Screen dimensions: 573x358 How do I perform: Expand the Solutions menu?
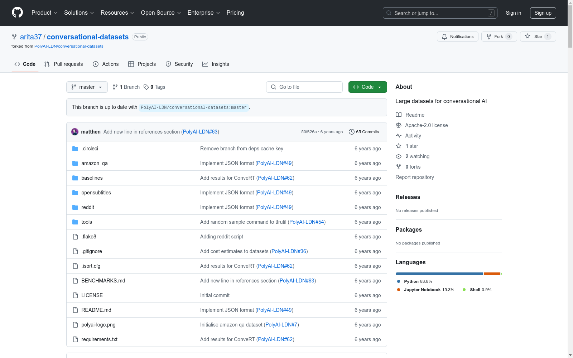[79, 13]
